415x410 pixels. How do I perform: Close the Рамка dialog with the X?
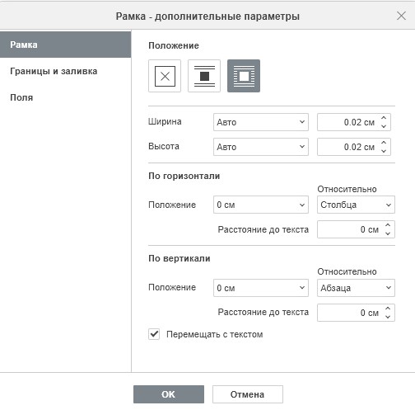[401, 16]
